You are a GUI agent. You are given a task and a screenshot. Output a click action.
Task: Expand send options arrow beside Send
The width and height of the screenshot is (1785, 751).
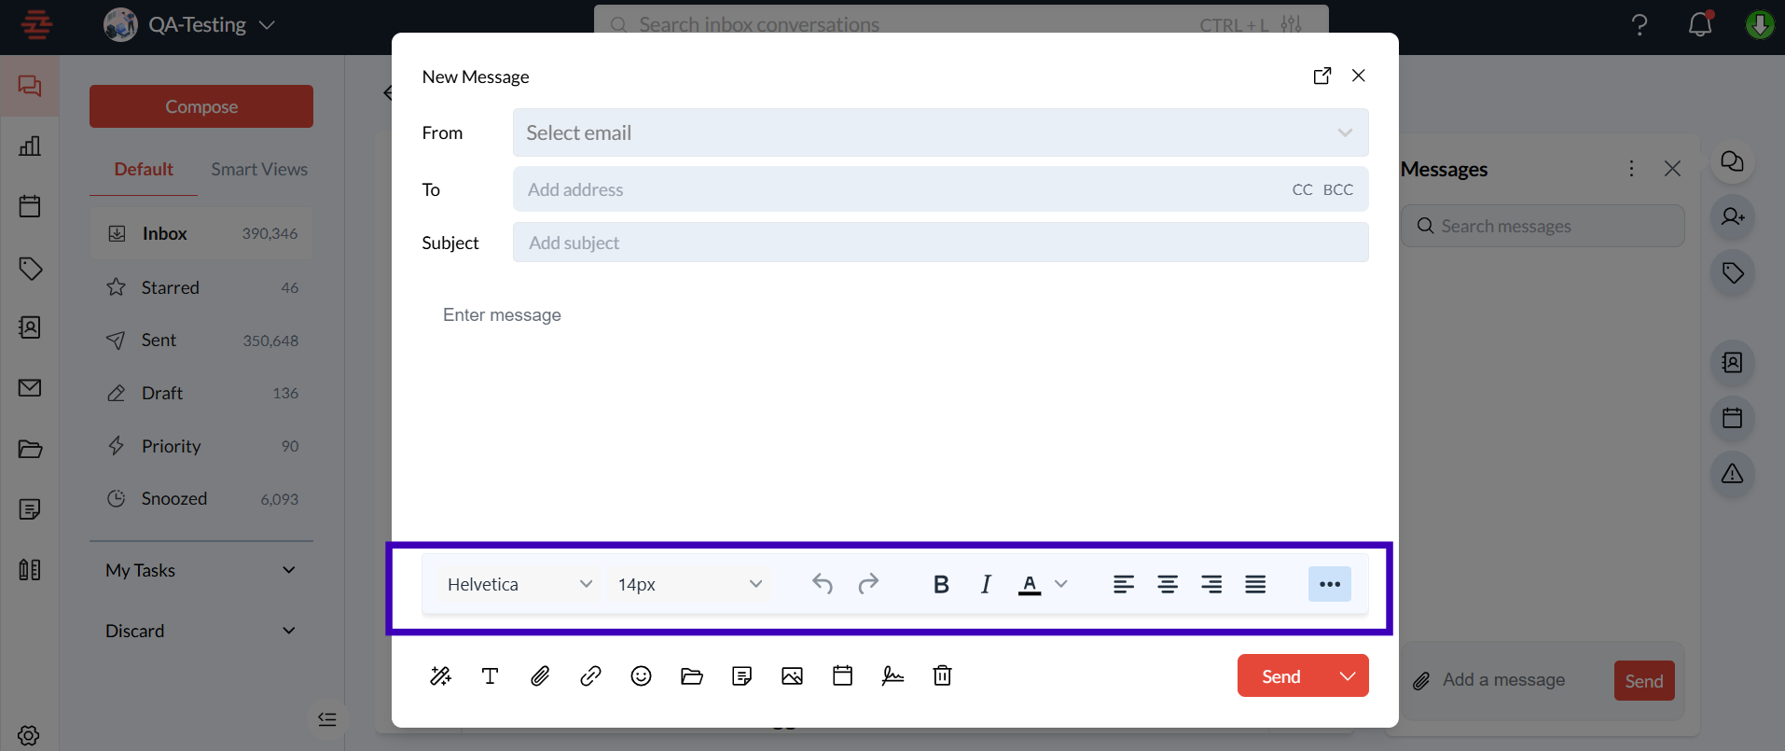1348,676
